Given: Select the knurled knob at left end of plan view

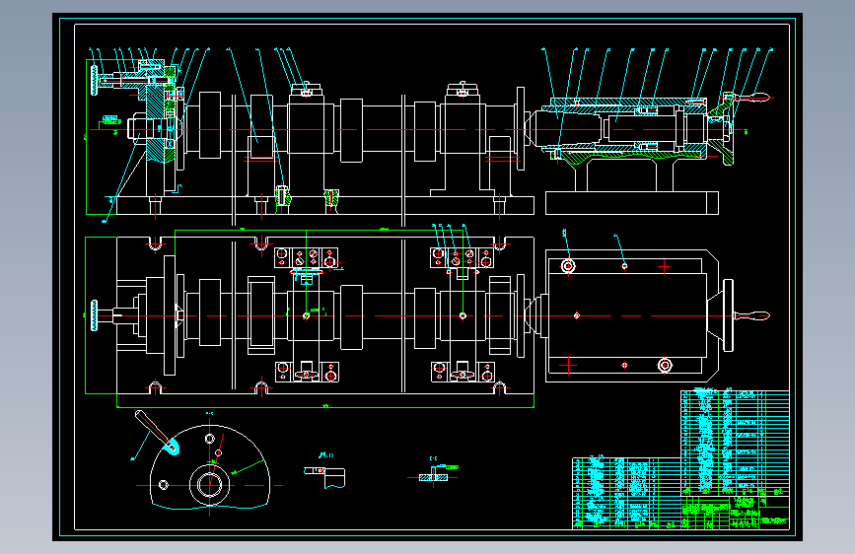Looking at the screenshot, I should (95, 315).
